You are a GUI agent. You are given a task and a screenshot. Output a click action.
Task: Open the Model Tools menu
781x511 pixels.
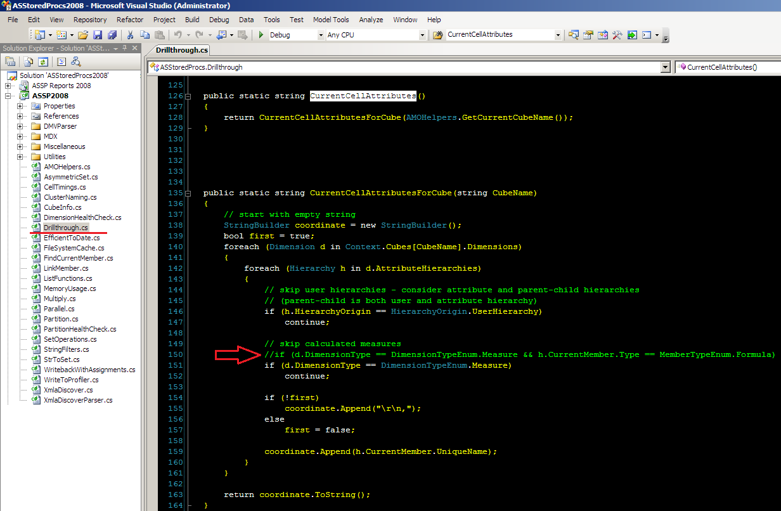coord(331,20)
